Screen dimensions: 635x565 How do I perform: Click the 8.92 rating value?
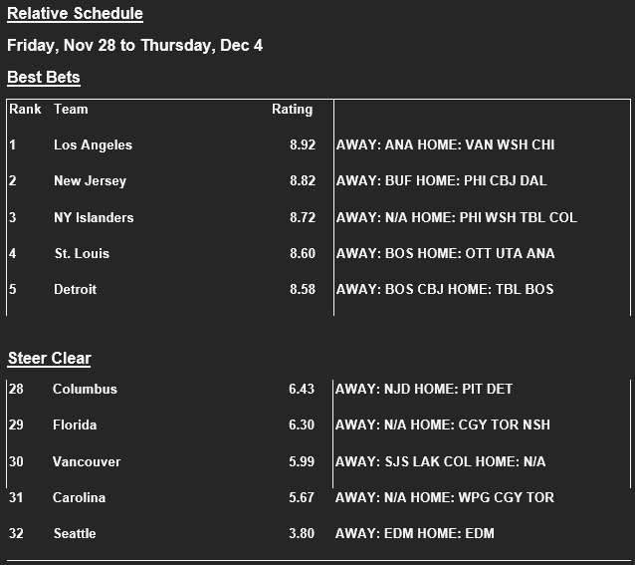(x=302, y=144)
